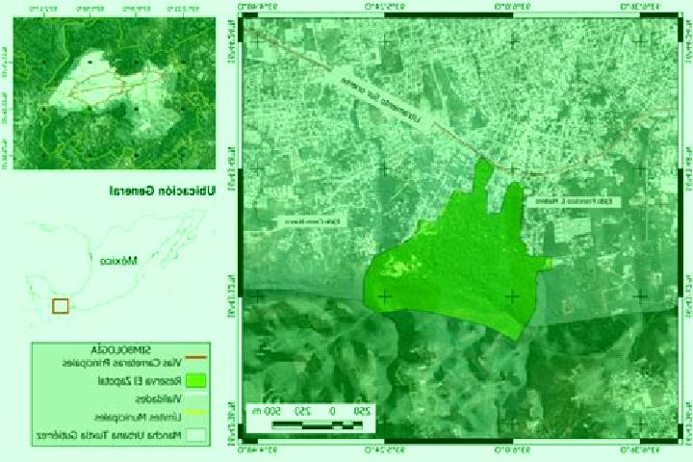Click the 'Ejido Francisco I. Madero' map label
The height and width of the screenshot is (462, 693).
tap(574, 201)
